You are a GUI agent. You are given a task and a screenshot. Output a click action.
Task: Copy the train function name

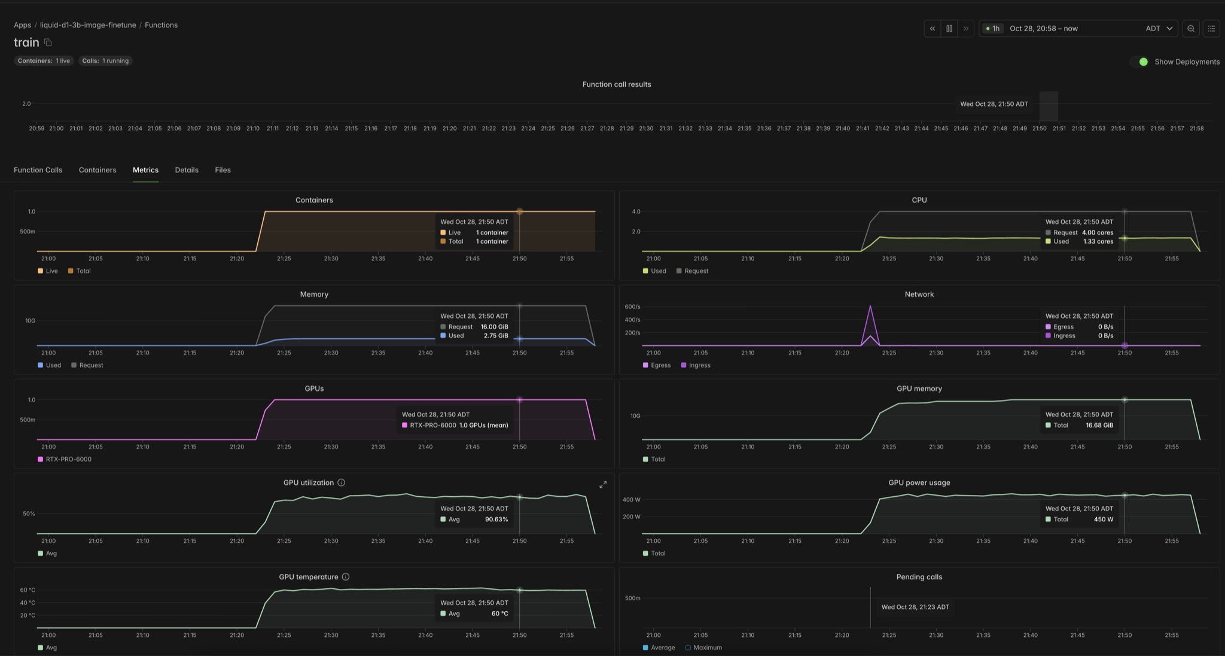48,42
